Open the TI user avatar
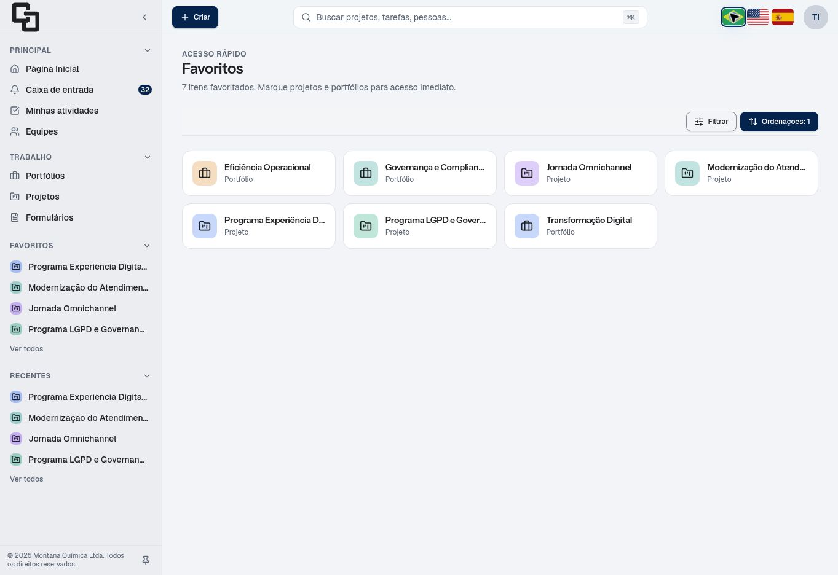Screen dimensions: 838x575 click(816, 17)
